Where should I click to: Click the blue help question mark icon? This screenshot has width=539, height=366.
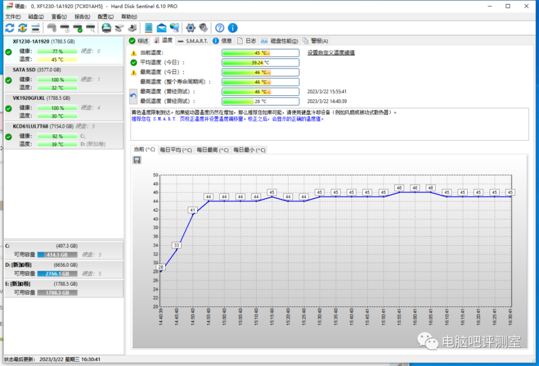pyautogui.click(x=220, y=28)
